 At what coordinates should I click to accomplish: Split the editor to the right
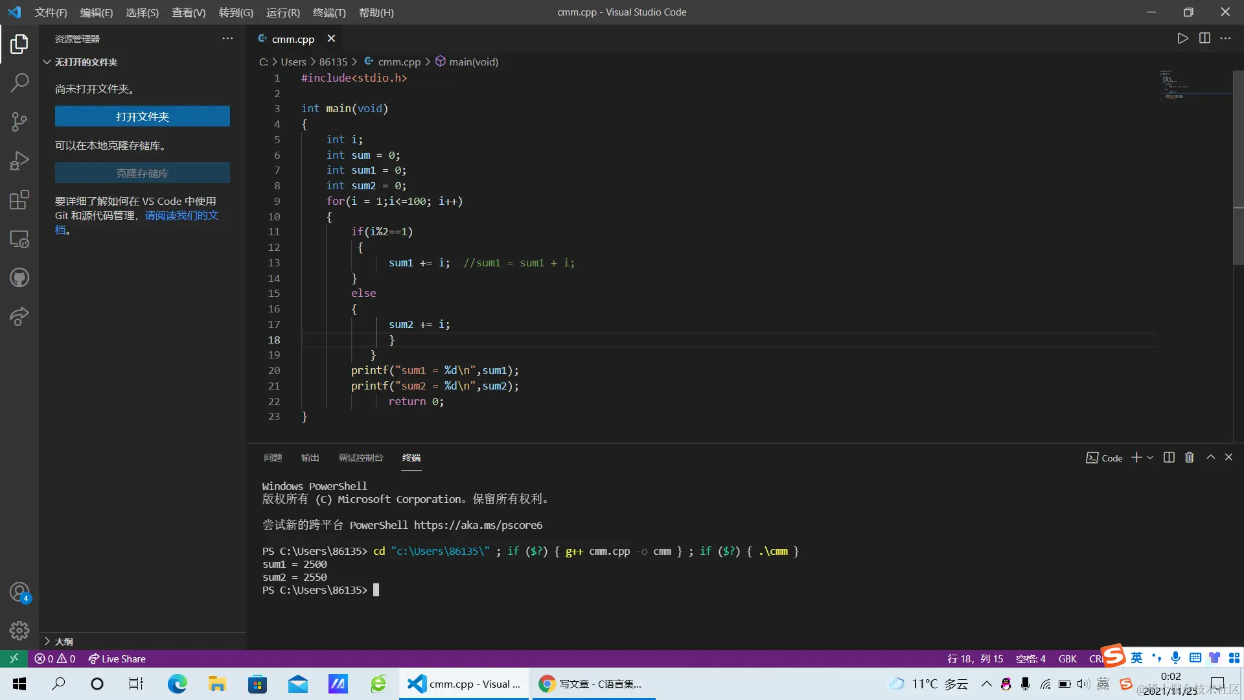click(x=1204, y=38)
